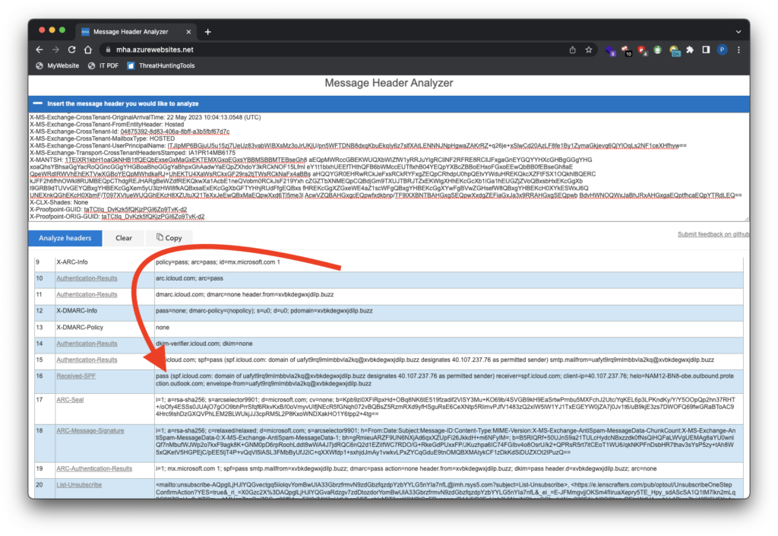Click the purple extension icon in toolbar
Image resolution: width=778 pixels, height=536 pixels.
tap(610, 50)
